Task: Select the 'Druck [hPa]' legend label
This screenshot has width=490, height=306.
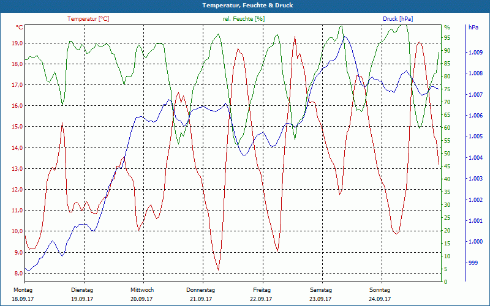Action: 398,19
